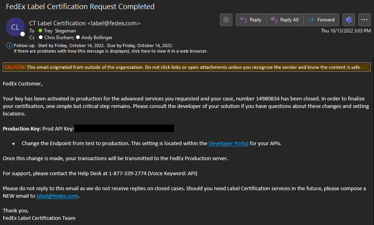The image size is (374, 225).
Task: Click the email subject title
Action: (80, 6)
